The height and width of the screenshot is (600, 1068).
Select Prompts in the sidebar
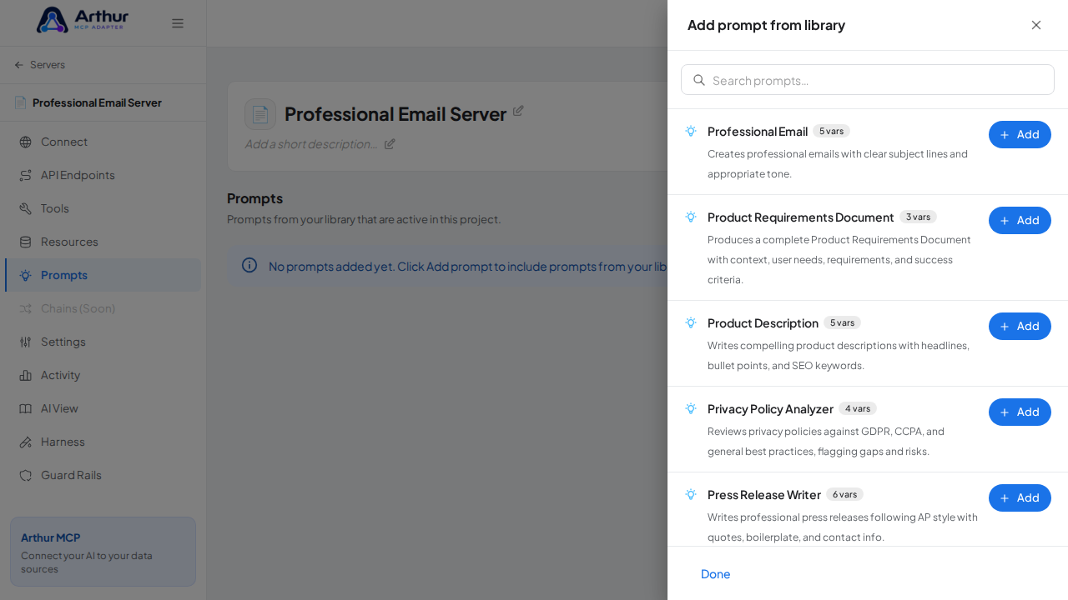click(x=103, y=275)
